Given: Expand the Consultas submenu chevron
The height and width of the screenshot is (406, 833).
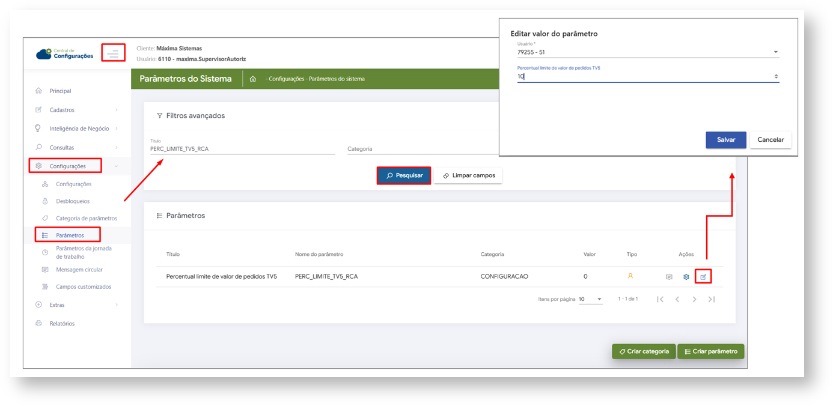Looking at the screenshot, I should (x=117, y=147).
